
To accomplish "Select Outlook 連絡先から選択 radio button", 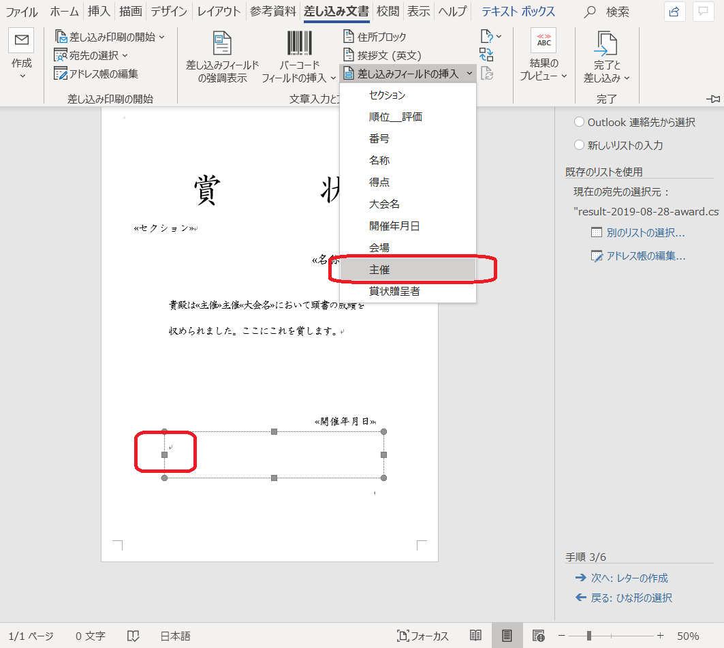I will (579, 122).
